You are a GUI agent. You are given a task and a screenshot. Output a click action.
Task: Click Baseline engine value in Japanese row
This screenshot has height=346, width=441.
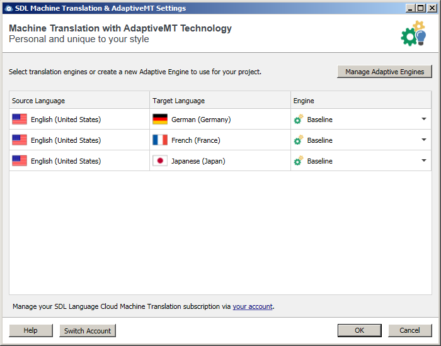(320, 161)
